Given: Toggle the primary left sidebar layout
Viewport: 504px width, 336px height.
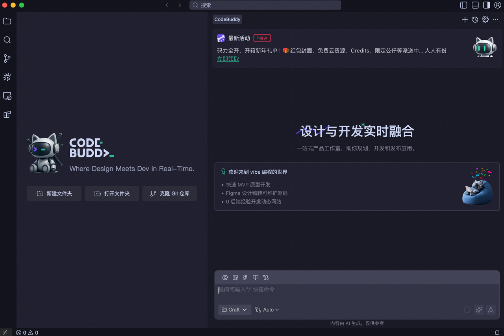Looking at the screenshot, I should (464, 5).
